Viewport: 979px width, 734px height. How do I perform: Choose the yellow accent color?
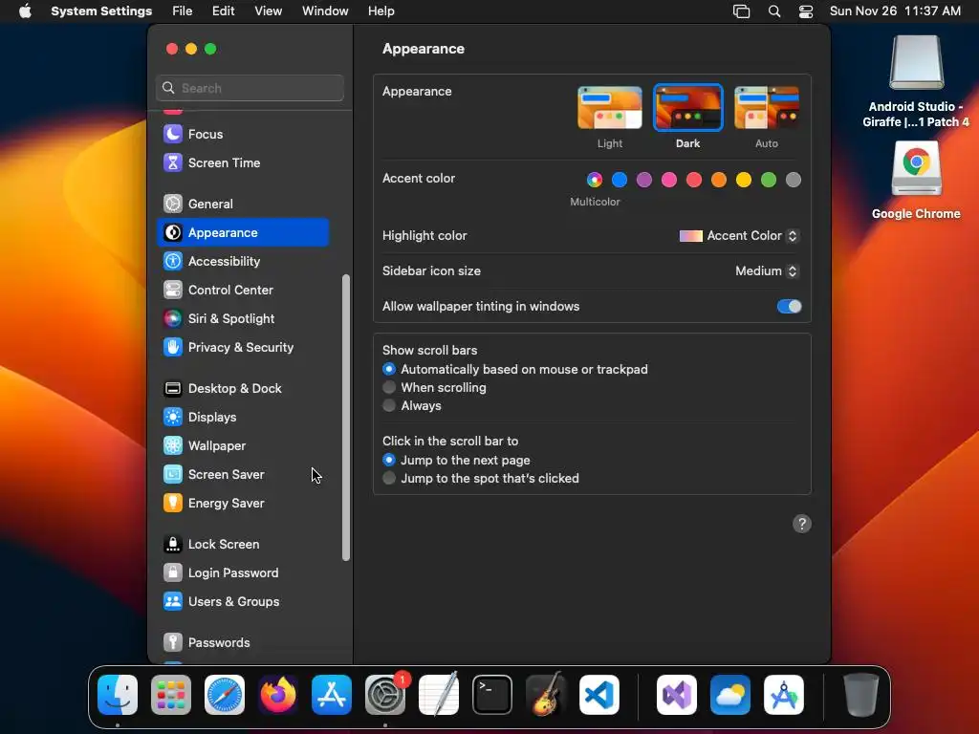pyautogui.click(x=744, y=180)
